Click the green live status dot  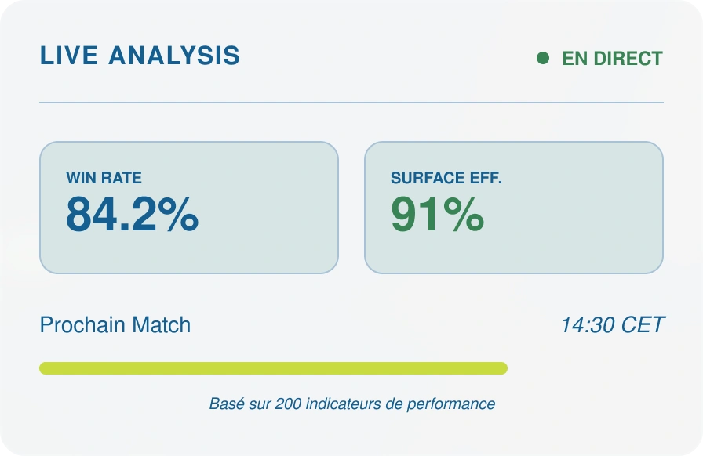[543, 58]
